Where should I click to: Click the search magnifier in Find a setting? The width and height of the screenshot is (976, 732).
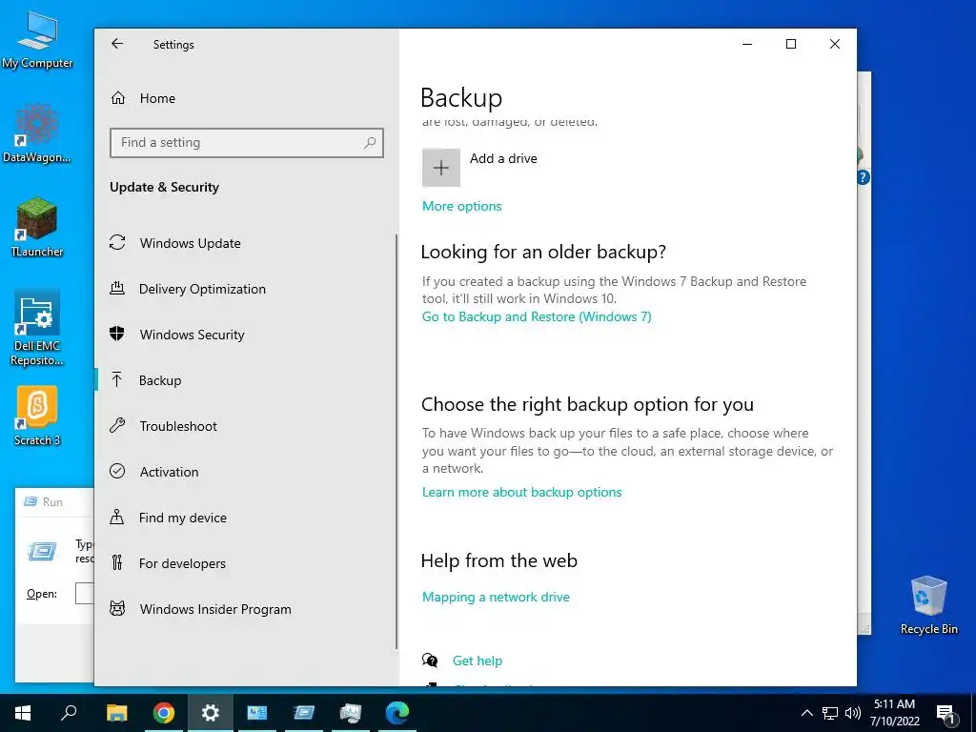click(x=370, y=143)
